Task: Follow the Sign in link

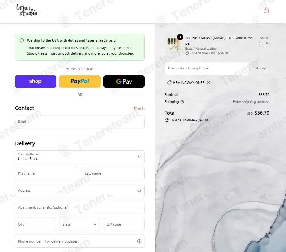Action: pyautogui.click(x=139, y=109)
